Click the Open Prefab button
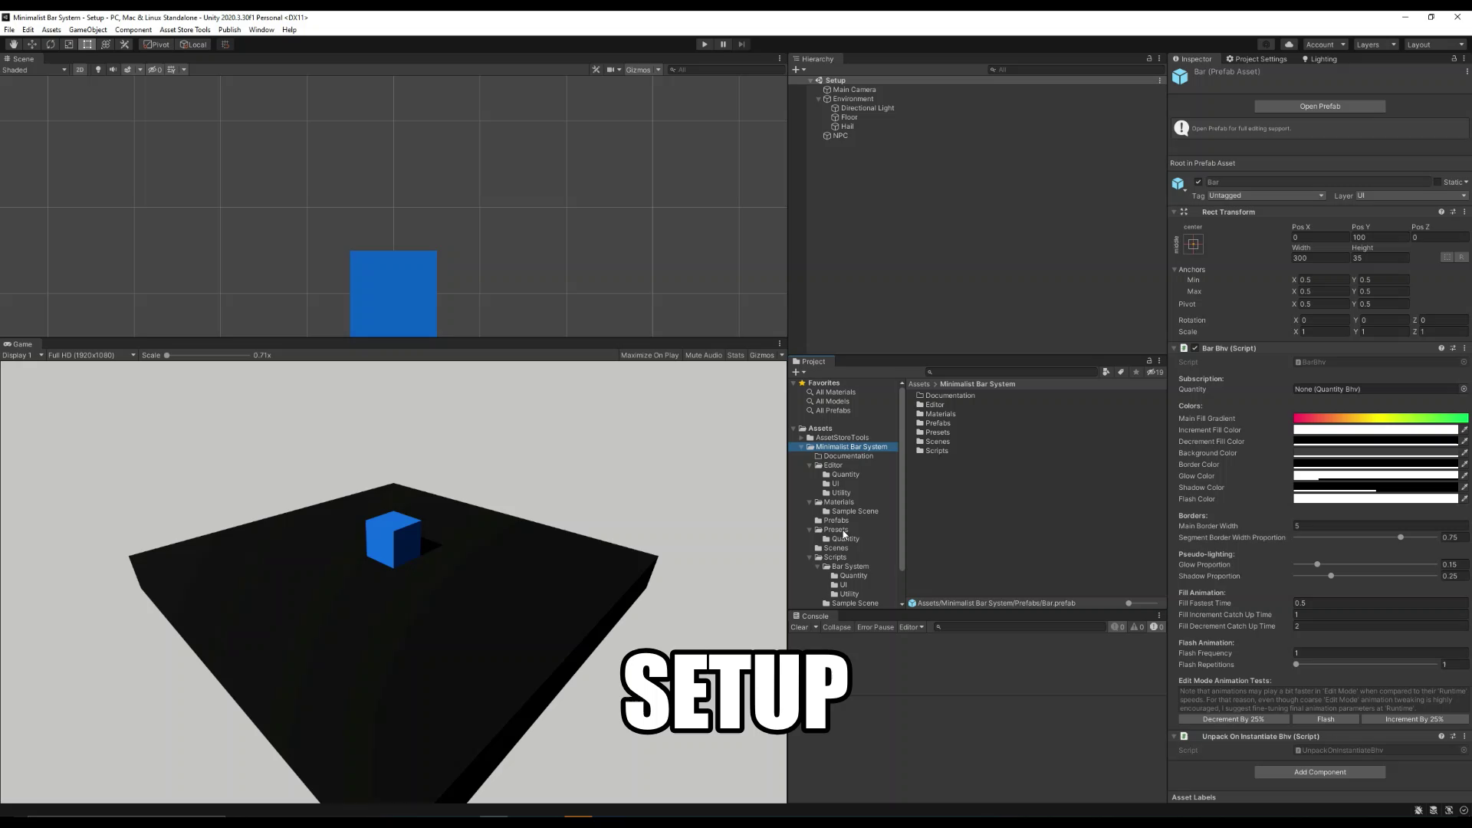Viewport: 1472px width, 828px height. coord(1320,105)
